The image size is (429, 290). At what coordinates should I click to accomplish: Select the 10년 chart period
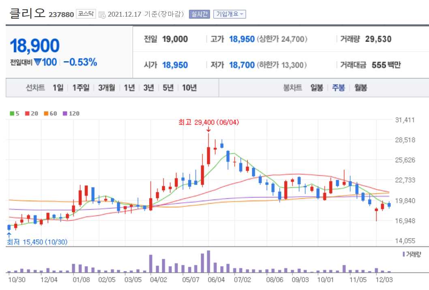click(x=189, y=88)
